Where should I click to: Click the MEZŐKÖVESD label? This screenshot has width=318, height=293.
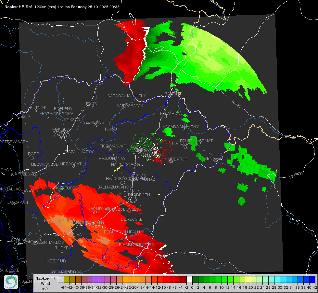pyautogui.click(x=45, y=164)
